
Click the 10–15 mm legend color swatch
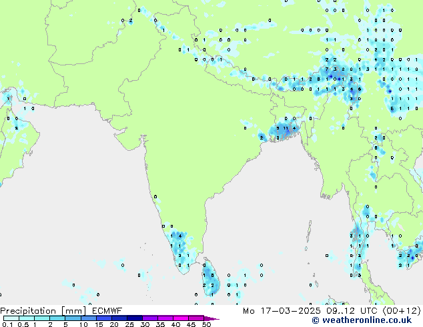pos(89,318)
